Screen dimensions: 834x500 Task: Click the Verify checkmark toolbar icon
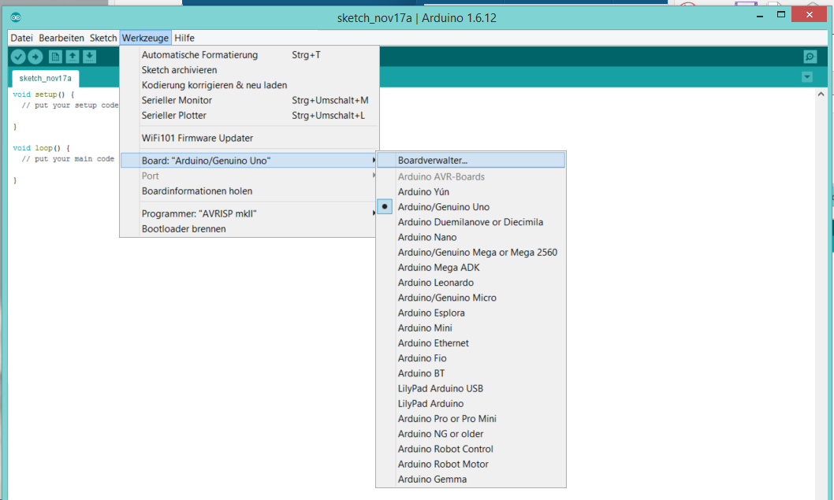[x=18, y=57]
